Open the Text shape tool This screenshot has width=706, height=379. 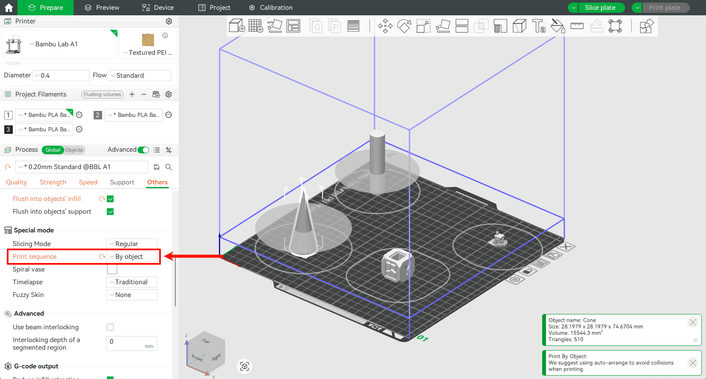(538, 26)
